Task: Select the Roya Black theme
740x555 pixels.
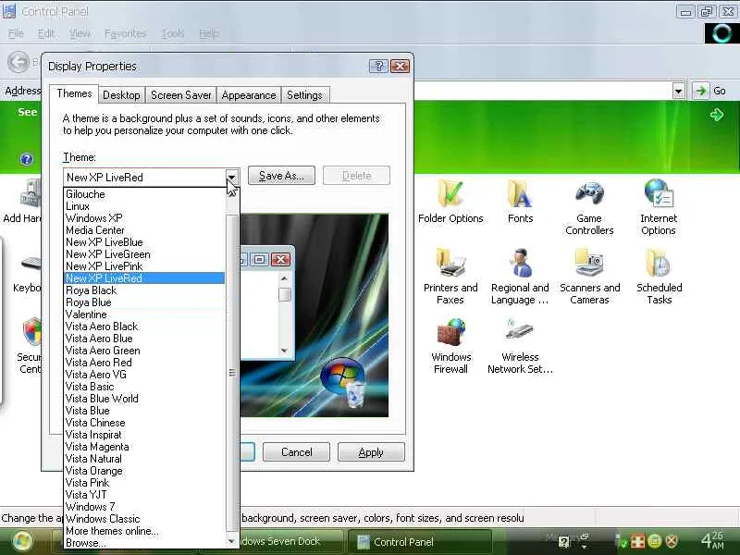Action: [144, 290]
